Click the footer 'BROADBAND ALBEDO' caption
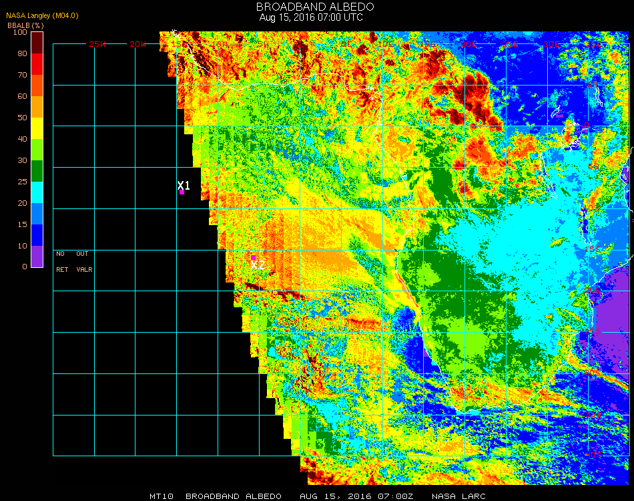The height and width of the screenshot is (501, 634). (234, 496)
